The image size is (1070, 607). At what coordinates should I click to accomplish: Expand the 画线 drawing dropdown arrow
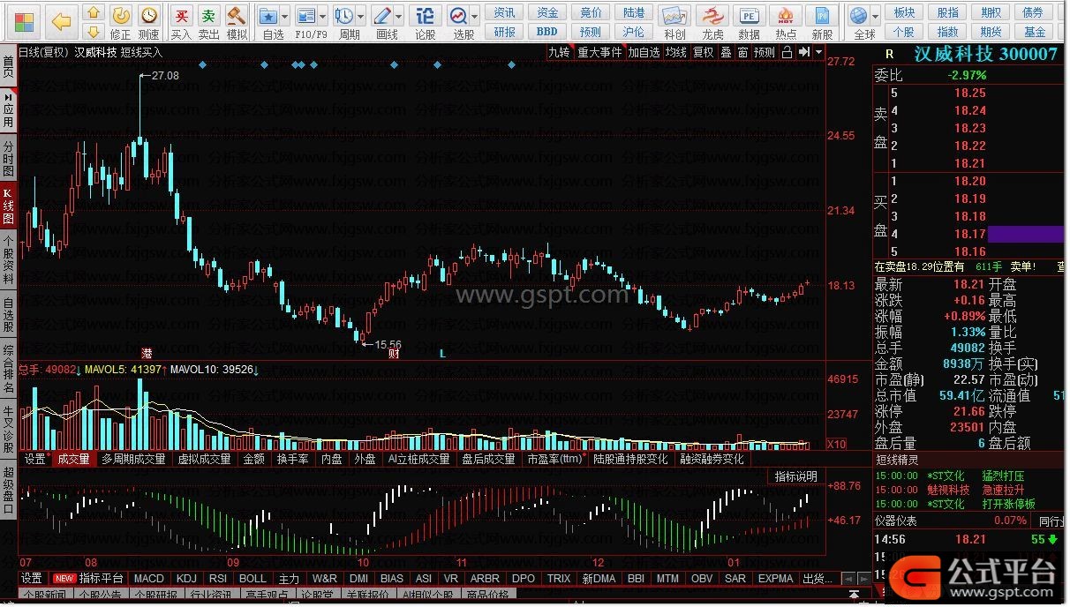pyautogui.click(x=400, y=16)
